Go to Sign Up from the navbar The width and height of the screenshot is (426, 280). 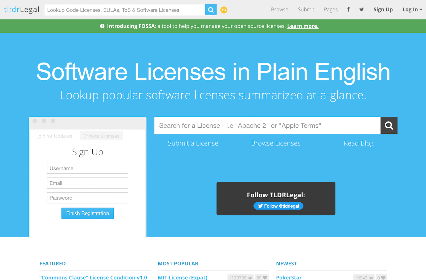[x=383, y=10]
